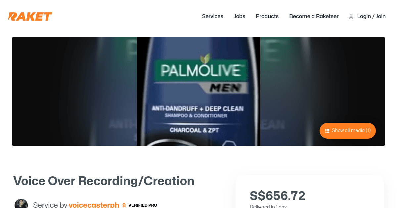Click the grid icon in Show all media
The height and width of the screenshot is (208, 397).
click(327, 131)
